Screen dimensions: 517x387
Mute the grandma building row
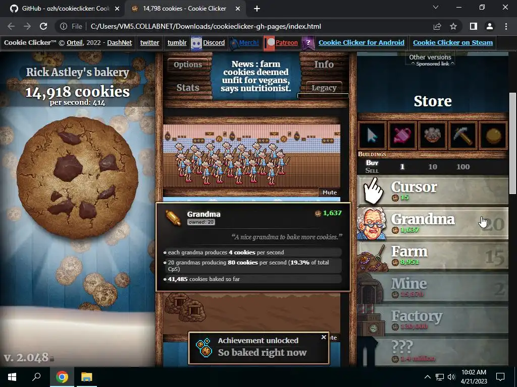click(329, 192)
